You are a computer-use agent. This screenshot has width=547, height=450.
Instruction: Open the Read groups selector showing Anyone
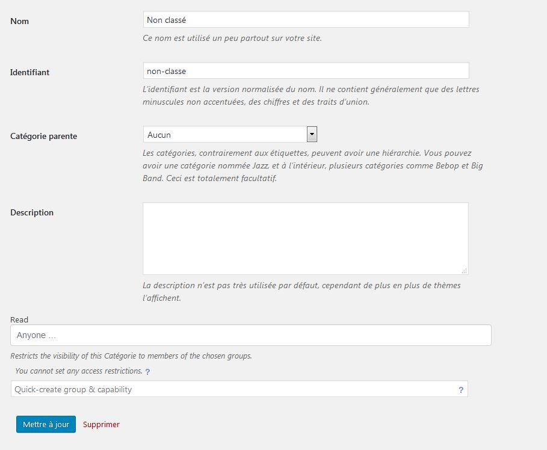point(250,335)
